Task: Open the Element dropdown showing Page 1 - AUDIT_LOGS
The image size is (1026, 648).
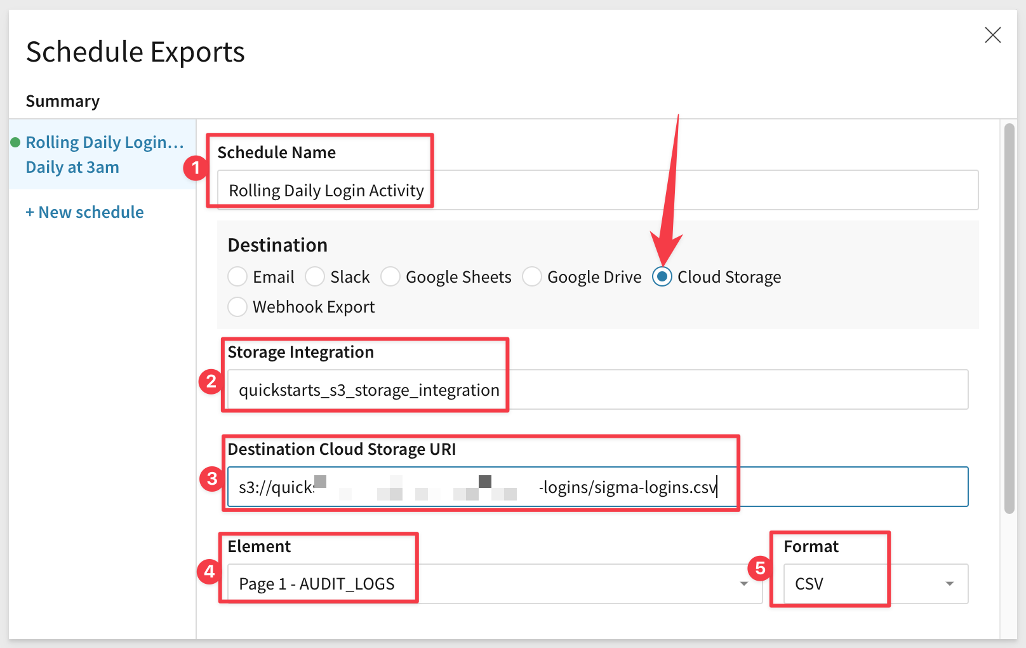Action: 495,583
